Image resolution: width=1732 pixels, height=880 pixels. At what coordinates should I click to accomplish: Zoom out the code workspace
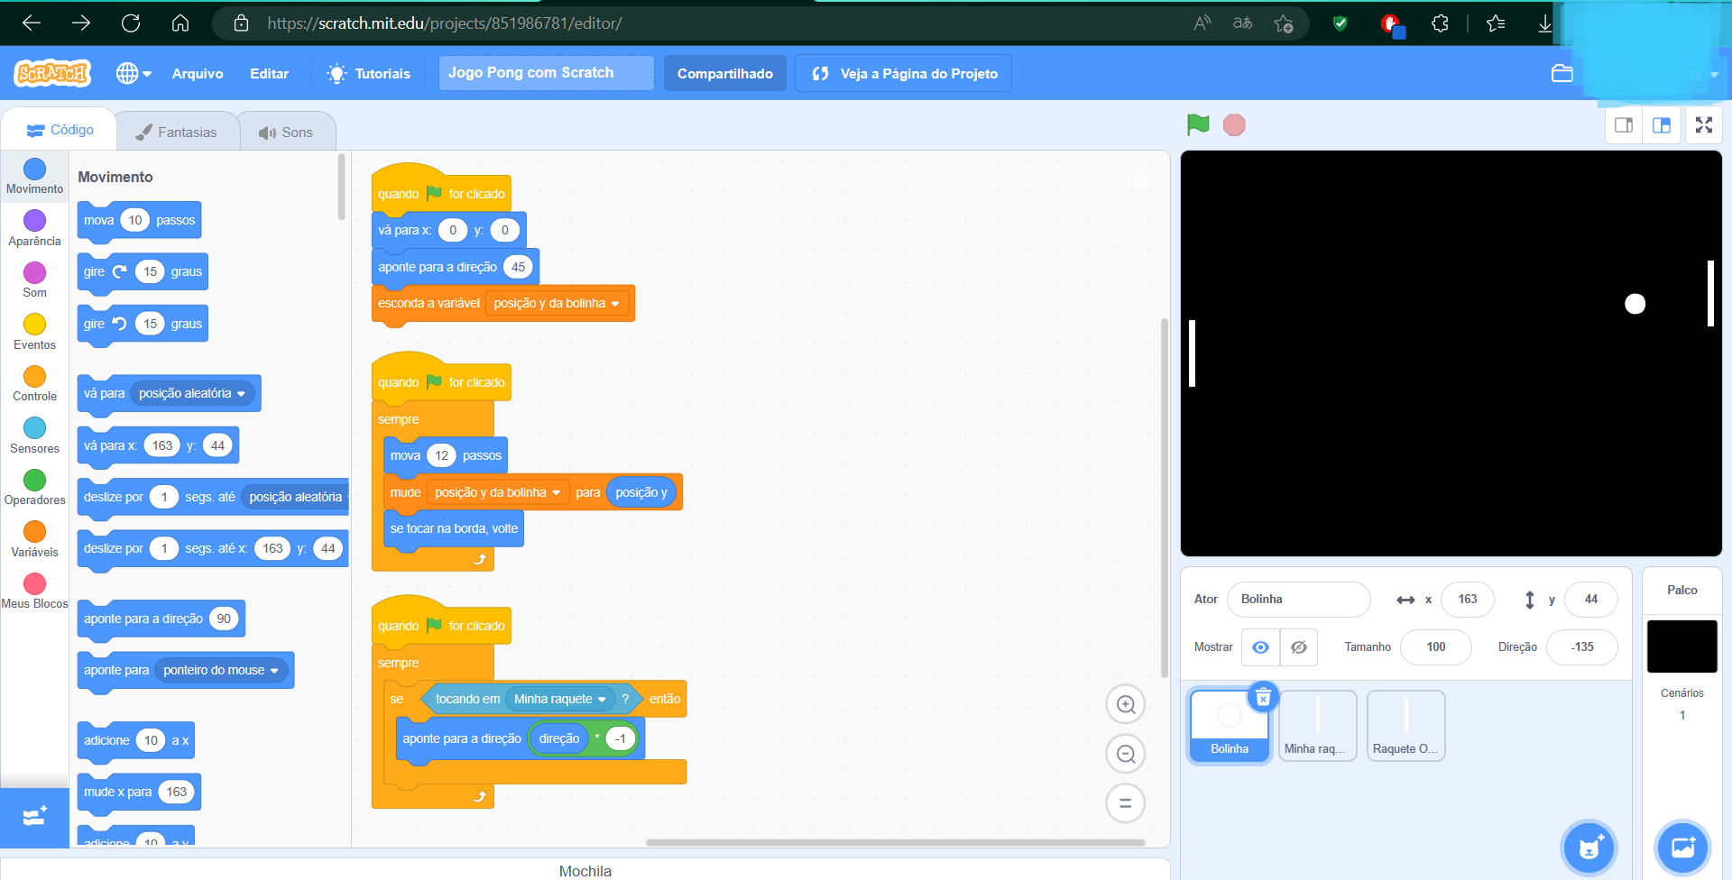coord(1126,754)
